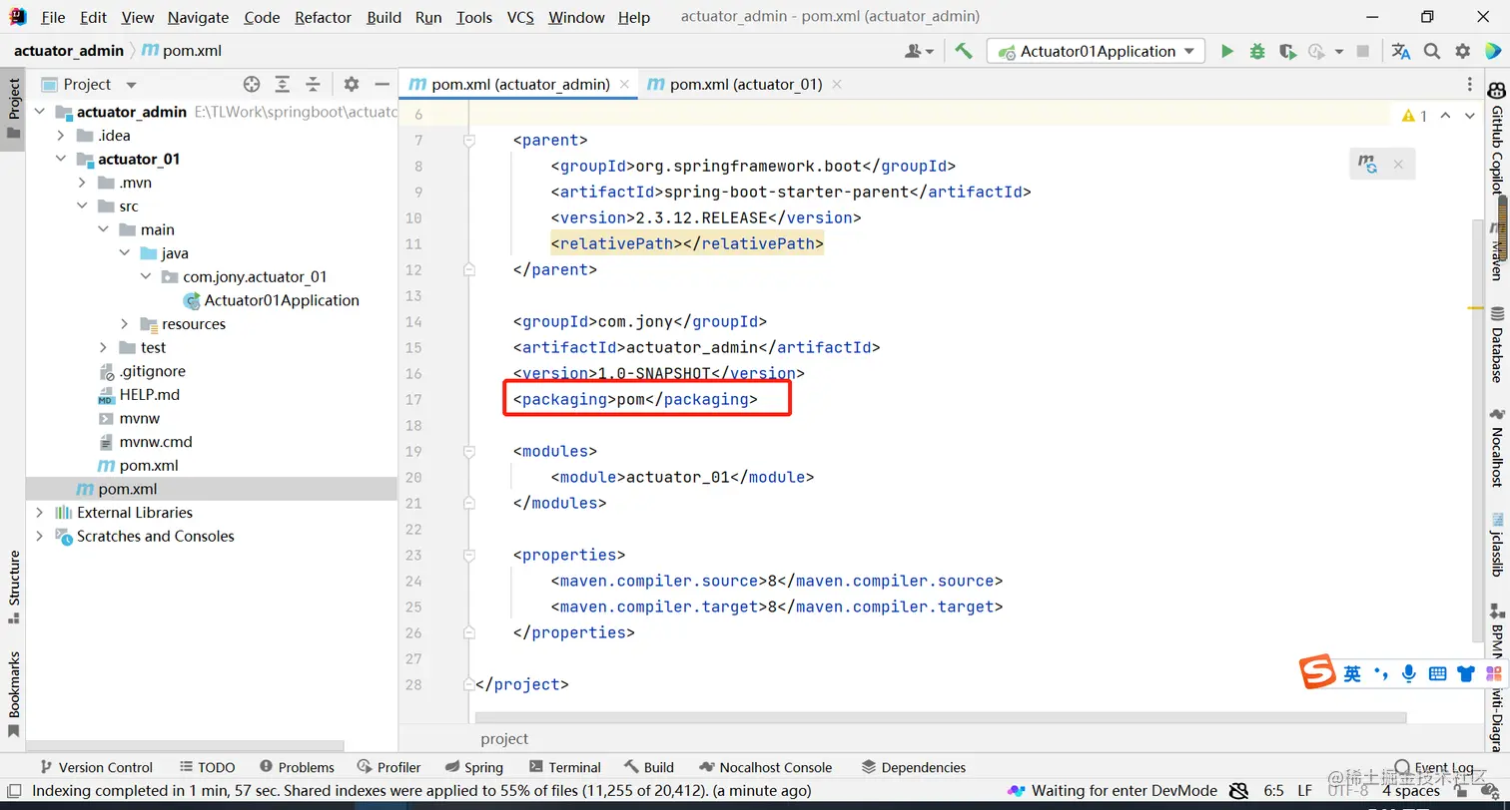Image resolution: width=1510 pixels, height=810 pixels.
Task: Toggle the Database tool window
Action: click(x=1497, y=345)
